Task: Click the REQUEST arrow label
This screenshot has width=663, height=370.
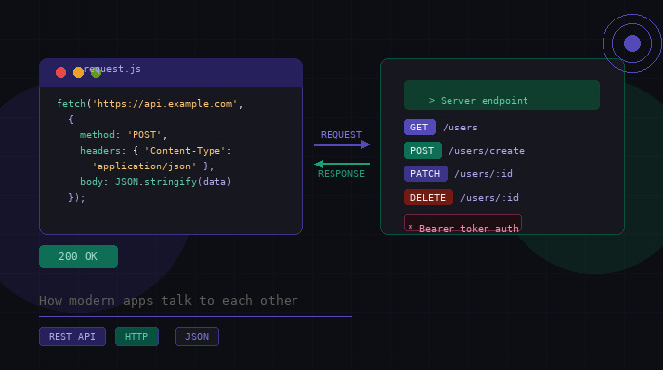Action: pos(341,135)
